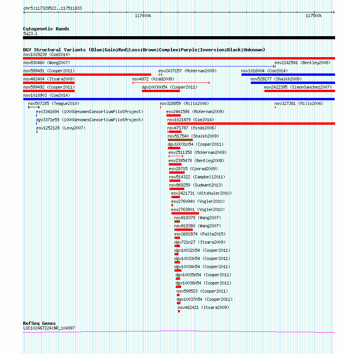The image size is (346, 354).
Task: Open the dgv10036n54 (Cooper2011) variant
Action: point(203,283)
